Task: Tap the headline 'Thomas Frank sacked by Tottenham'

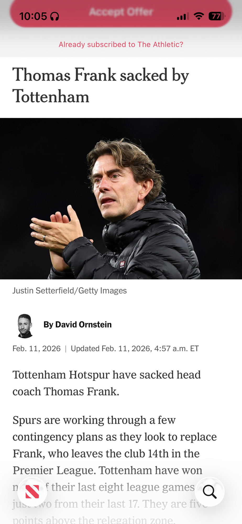Action: (x=101, y=86)
